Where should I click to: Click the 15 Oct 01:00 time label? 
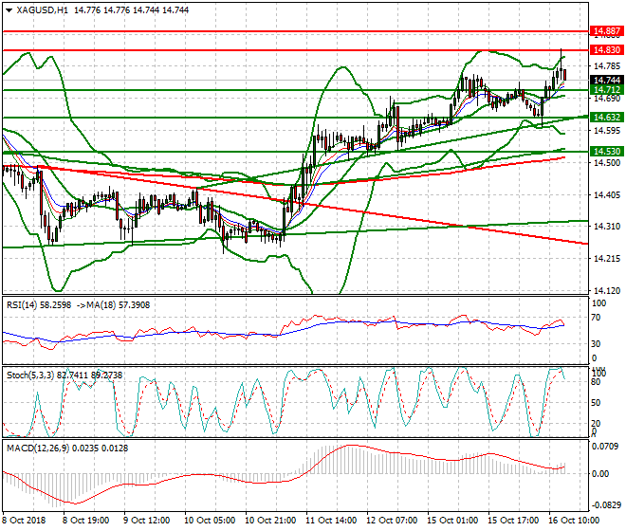click(x=452, y=521)
